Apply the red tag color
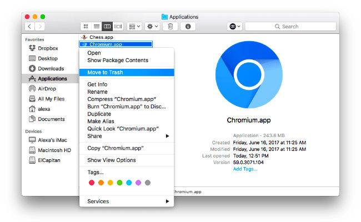The image size is (361, 222). (91, 183)
